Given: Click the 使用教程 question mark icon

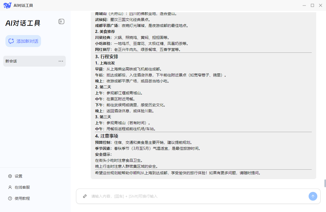Looking at the screenshot, I should [x=10, y=198].
